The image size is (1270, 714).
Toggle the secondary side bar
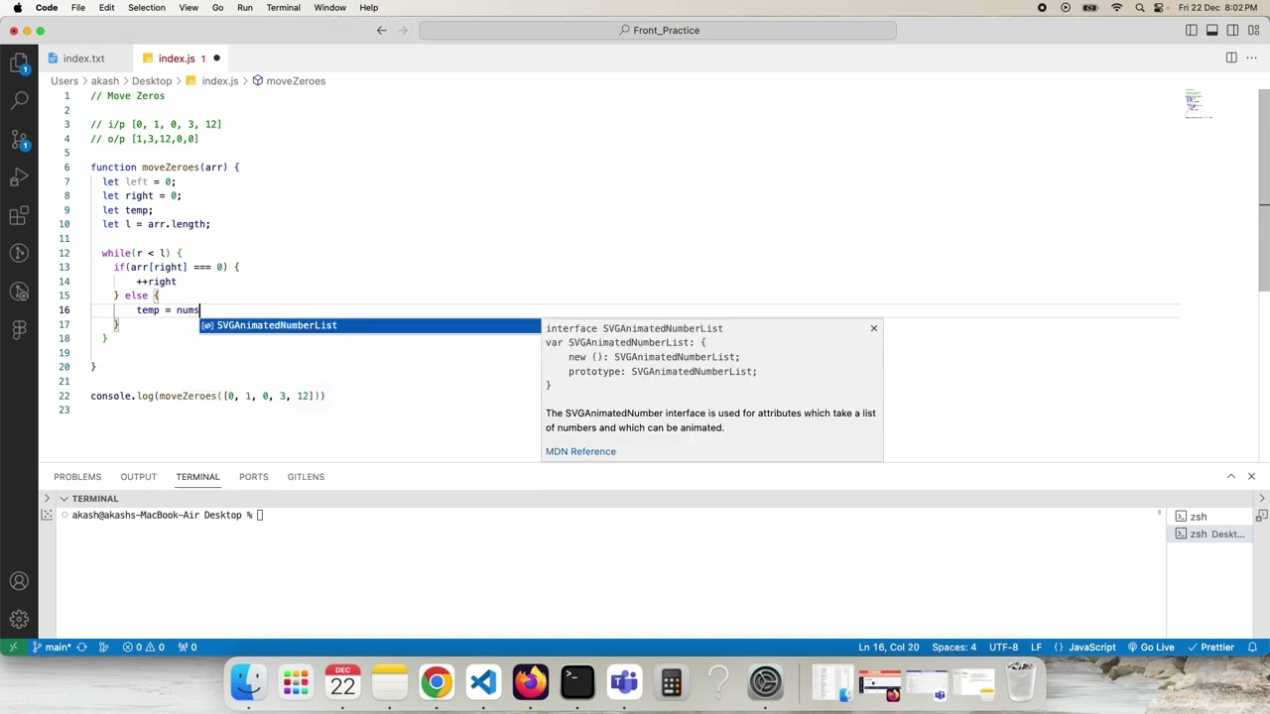coord(1232,31)
